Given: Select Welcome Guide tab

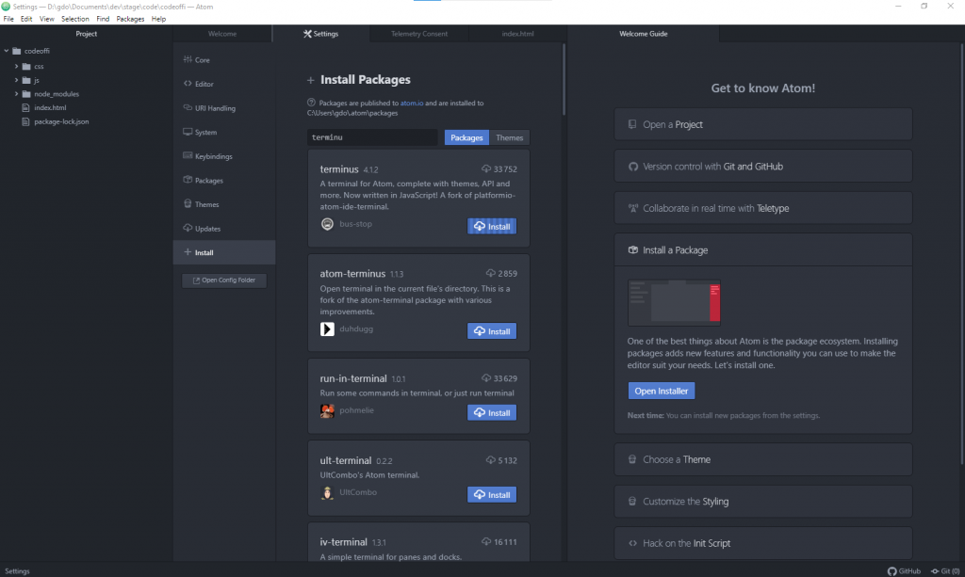Looking at the screenshot, I should click(x=643, y=34).
